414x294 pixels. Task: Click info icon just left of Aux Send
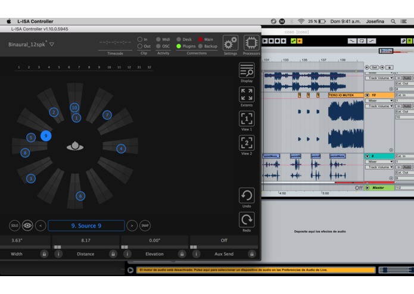pyautogui.click(x=196, y=254)
